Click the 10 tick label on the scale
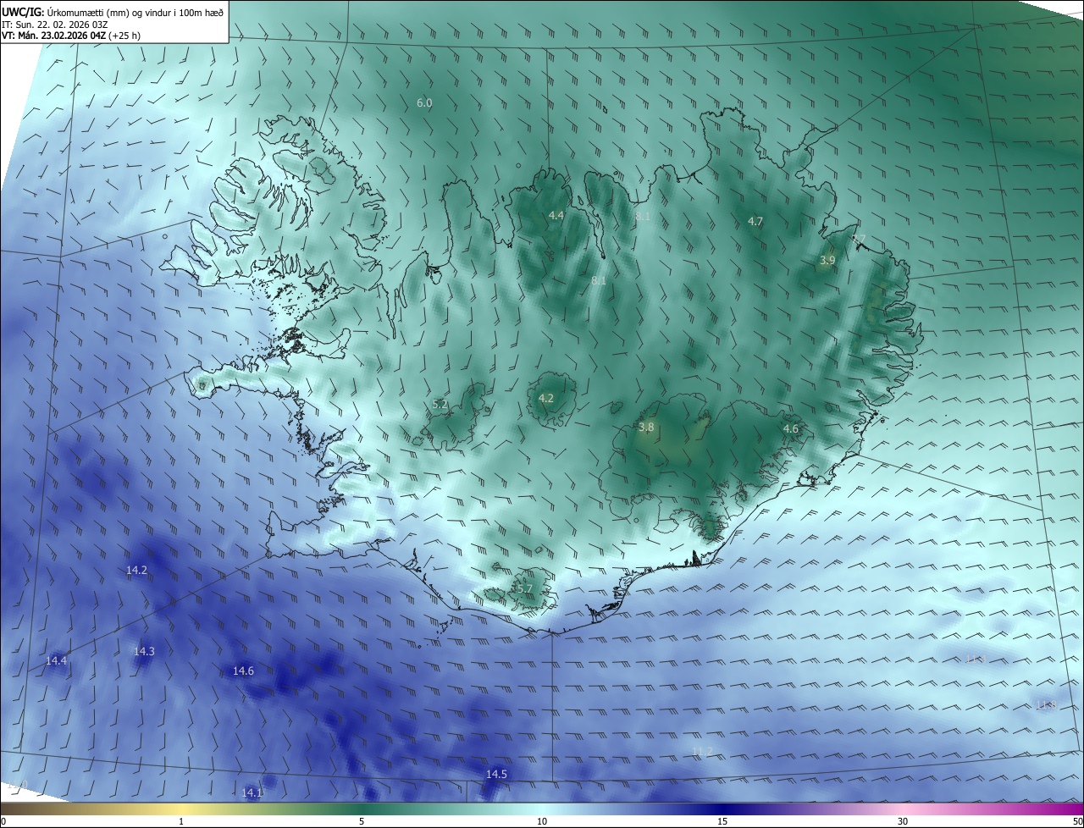 click(542, 821)
